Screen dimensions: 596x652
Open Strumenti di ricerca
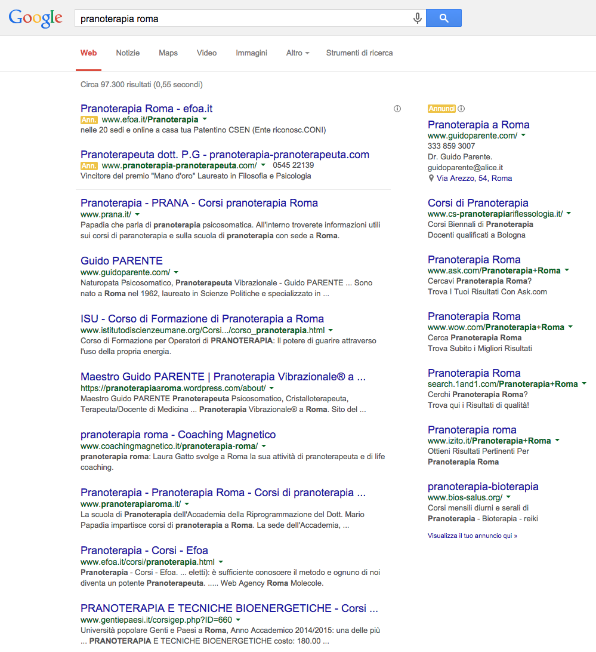click(359, 53)
